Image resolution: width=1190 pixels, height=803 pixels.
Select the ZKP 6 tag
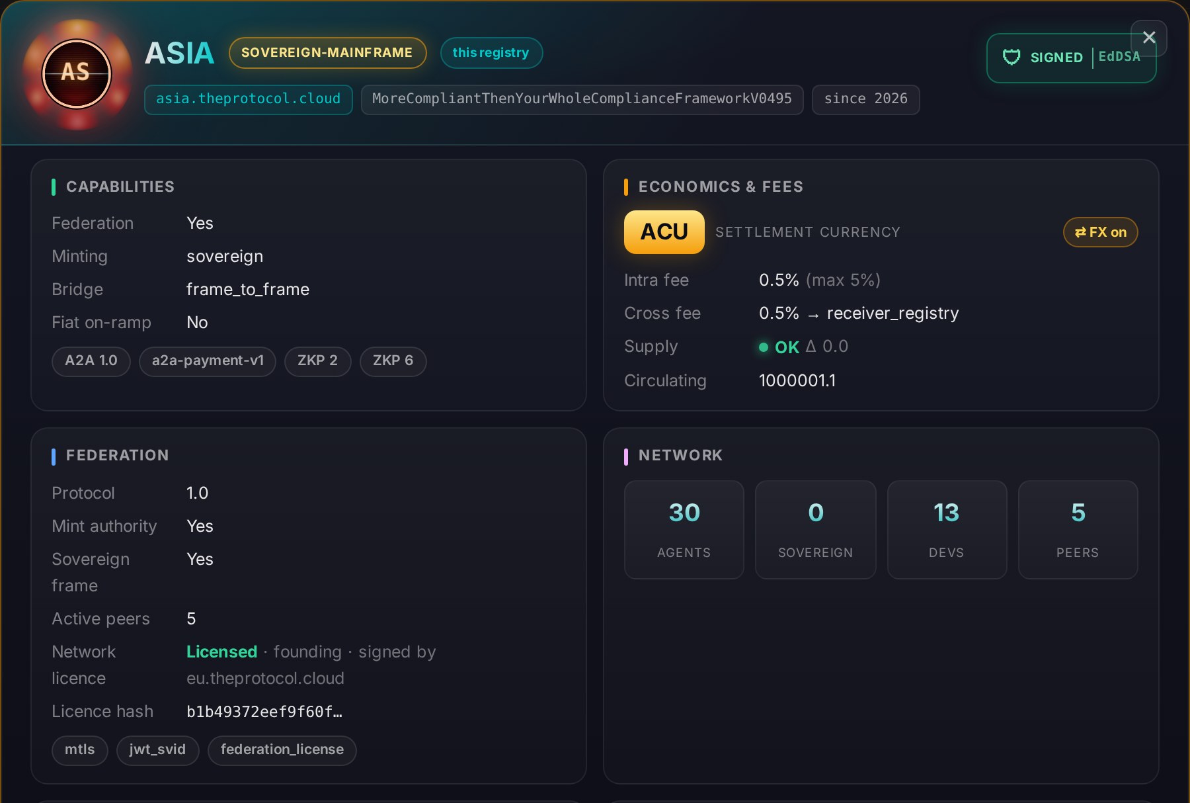[393, 361]
